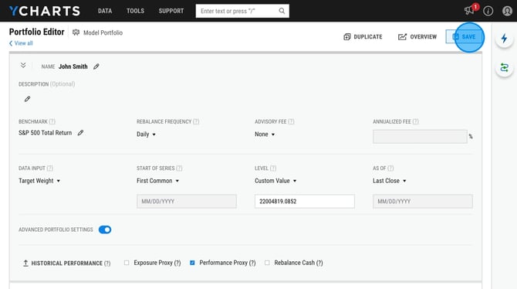
Task: Open Level Custom Value dropdown
Action: point(275,181)
